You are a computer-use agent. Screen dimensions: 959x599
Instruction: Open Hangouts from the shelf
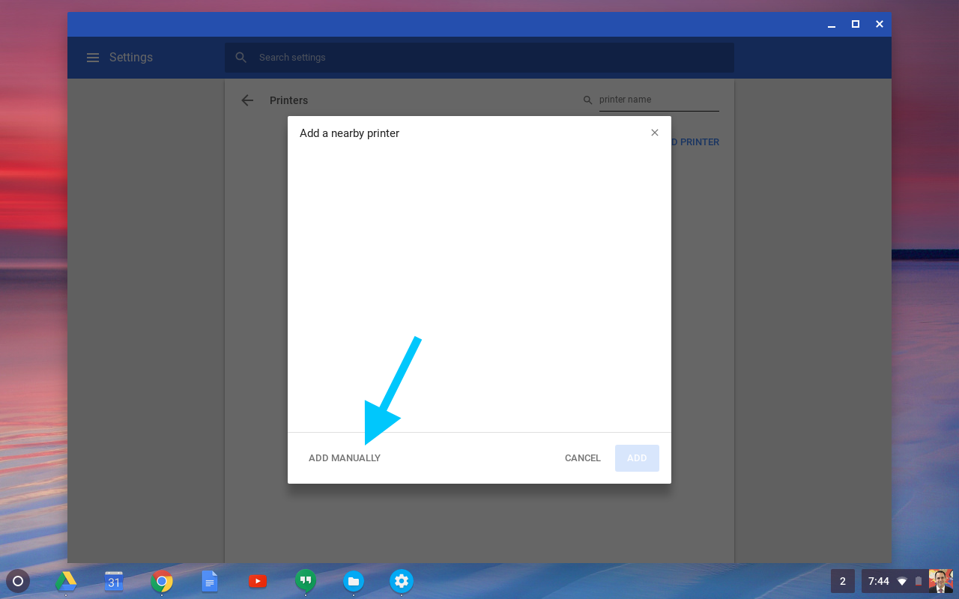point(305,581)
